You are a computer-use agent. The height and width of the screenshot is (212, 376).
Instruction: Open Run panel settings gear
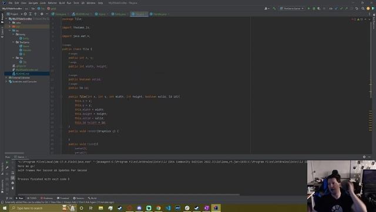pyautogui.click(x=364, y=157)
